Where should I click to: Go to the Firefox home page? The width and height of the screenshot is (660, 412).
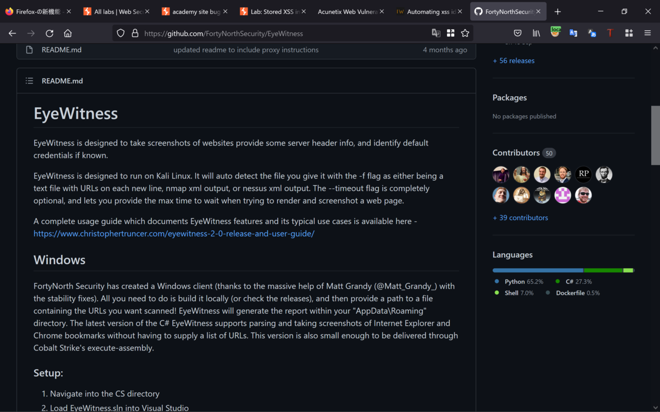point(68,33)
